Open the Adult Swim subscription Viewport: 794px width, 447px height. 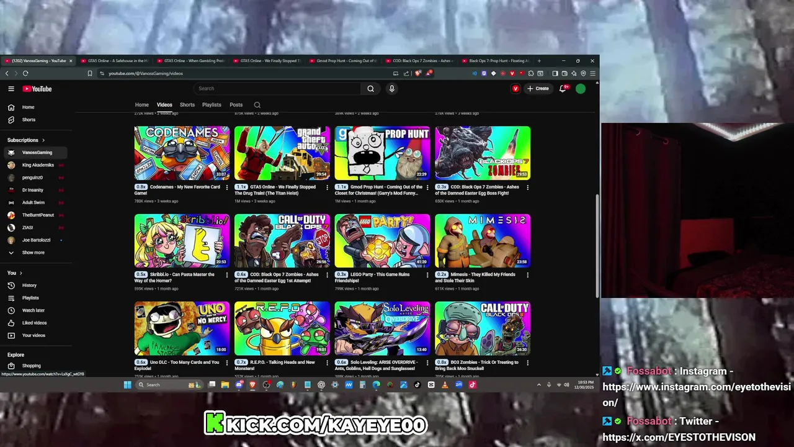(x=37, y=202)
